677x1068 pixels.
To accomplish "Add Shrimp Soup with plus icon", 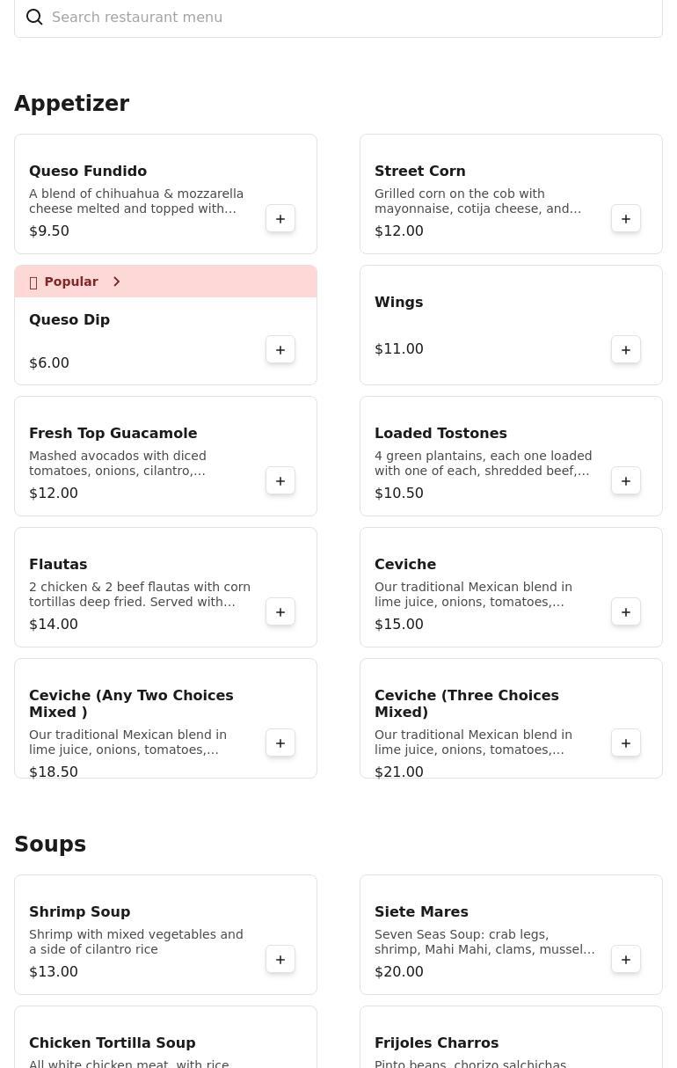I will (280, 960).
